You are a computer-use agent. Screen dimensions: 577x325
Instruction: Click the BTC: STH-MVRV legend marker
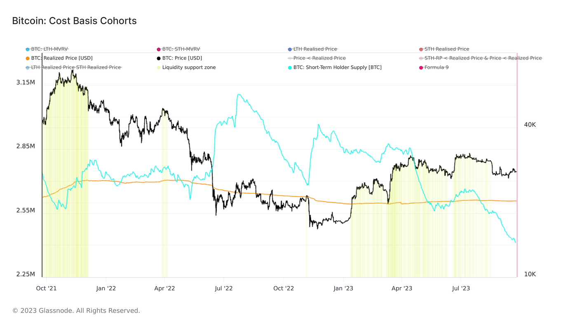159,49
